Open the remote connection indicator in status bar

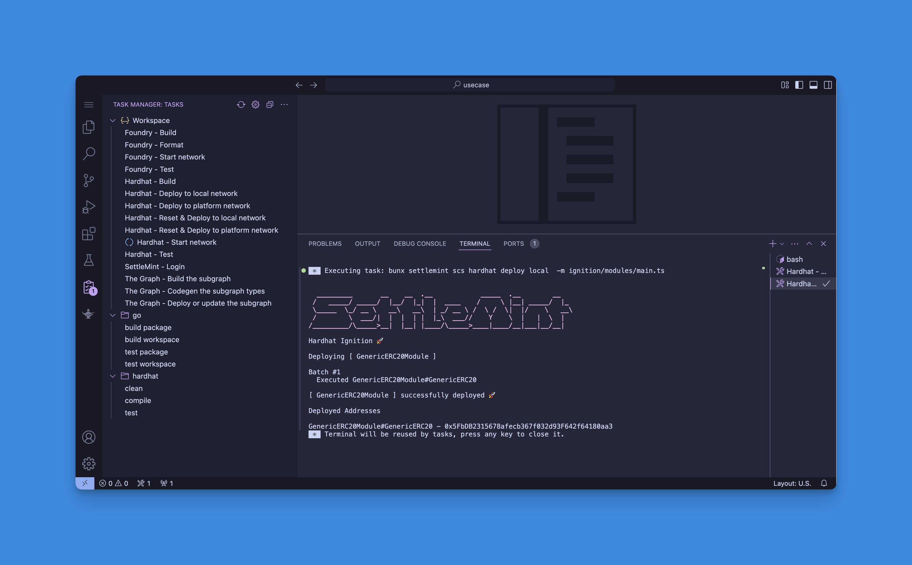click(85, 483)
